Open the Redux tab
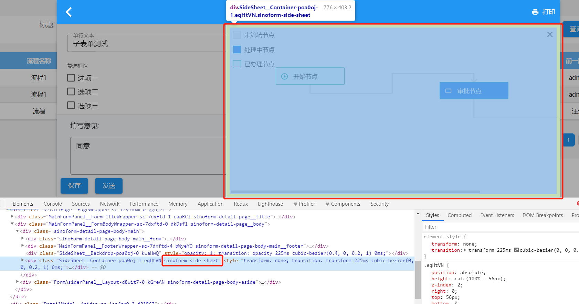The width and height of the screenshot is (579, 304). (x=241, y=204)
